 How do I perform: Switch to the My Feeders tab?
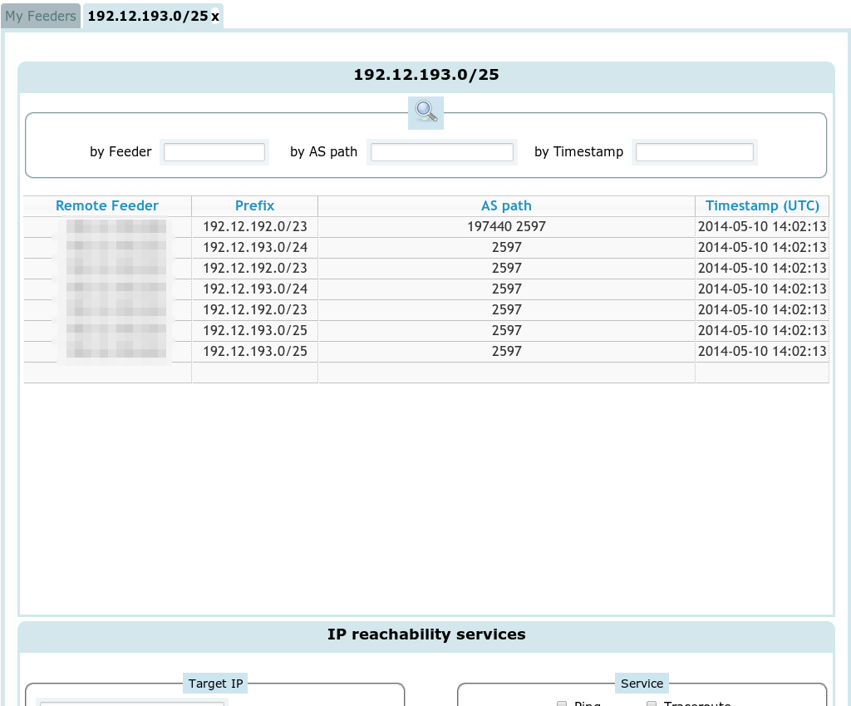click(x=41, y=17)
